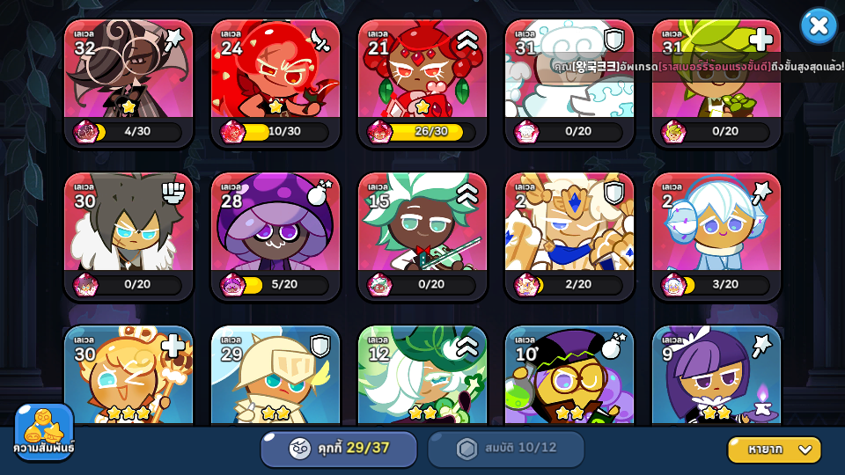Click the soulstone icon beside 5/20 progress
845x475 pixels.
(232, 285)
